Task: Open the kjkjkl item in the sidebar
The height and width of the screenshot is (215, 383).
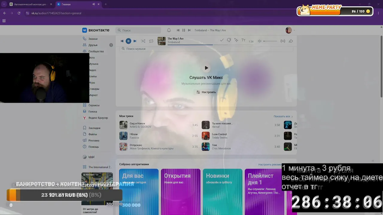Action: coord(91,157)
